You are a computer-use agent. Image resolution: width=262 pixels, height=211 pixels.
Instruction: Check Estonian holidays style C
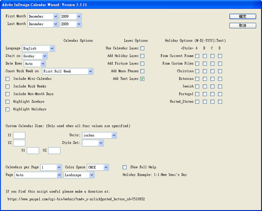pyautogui.click(x=212, y=79)
